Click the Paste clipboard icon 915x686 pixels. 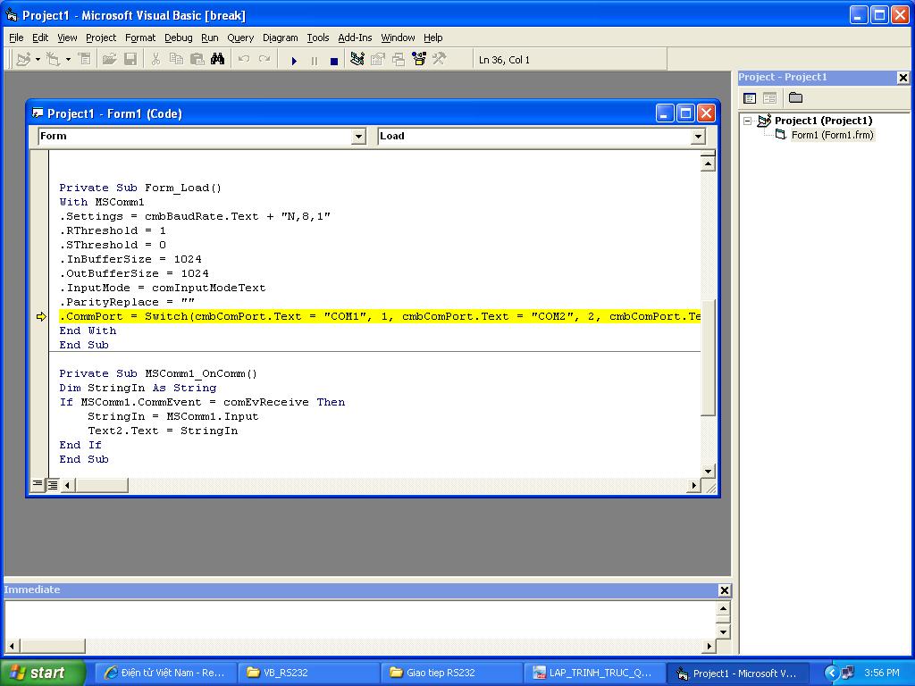pyautogui.click(x=197, y=59)
